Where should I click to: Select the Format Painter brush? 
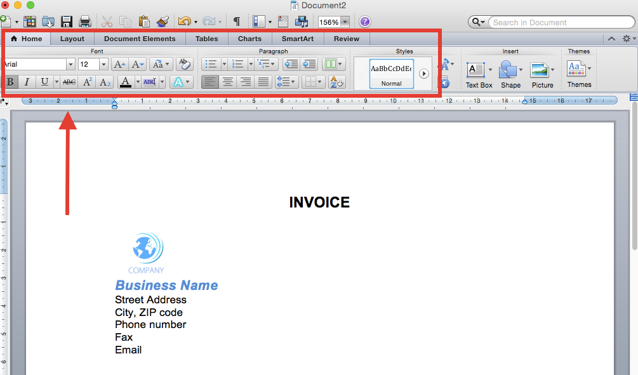pyautogui.click(x=163, y=22)
